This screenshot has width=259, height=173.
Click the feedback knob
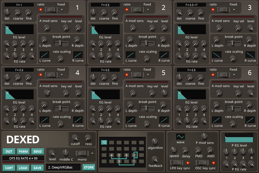click(155, 160)
